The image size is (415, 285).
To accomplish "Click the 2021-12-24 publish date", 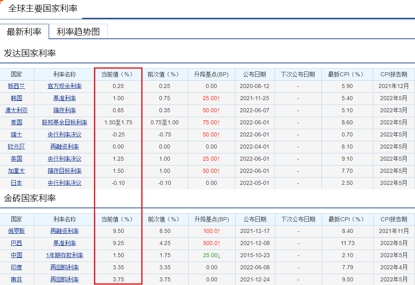I will 255,279.
